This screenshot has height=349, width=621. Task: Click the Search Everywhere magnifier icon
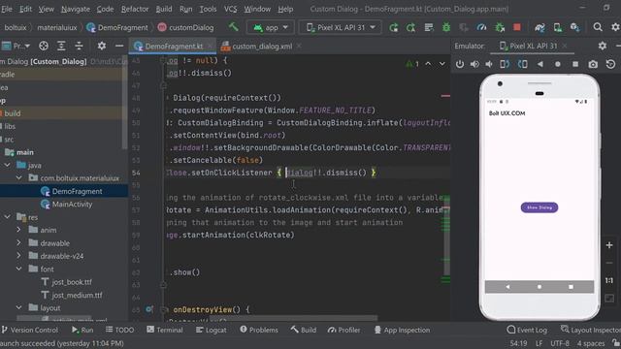(598, 27)
